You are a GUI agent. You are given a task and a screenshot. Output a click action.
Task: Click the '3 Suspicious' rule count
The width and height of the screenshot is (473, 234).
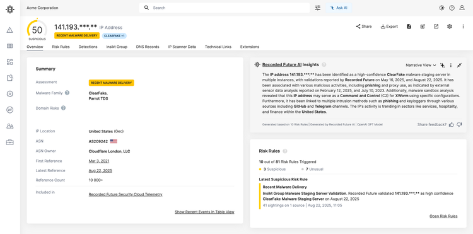click(x=272, y=169)
